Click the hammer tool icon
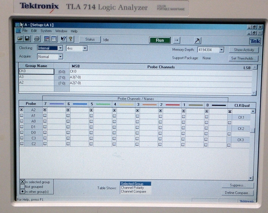The image size is (268, 213). coord(197,41)
